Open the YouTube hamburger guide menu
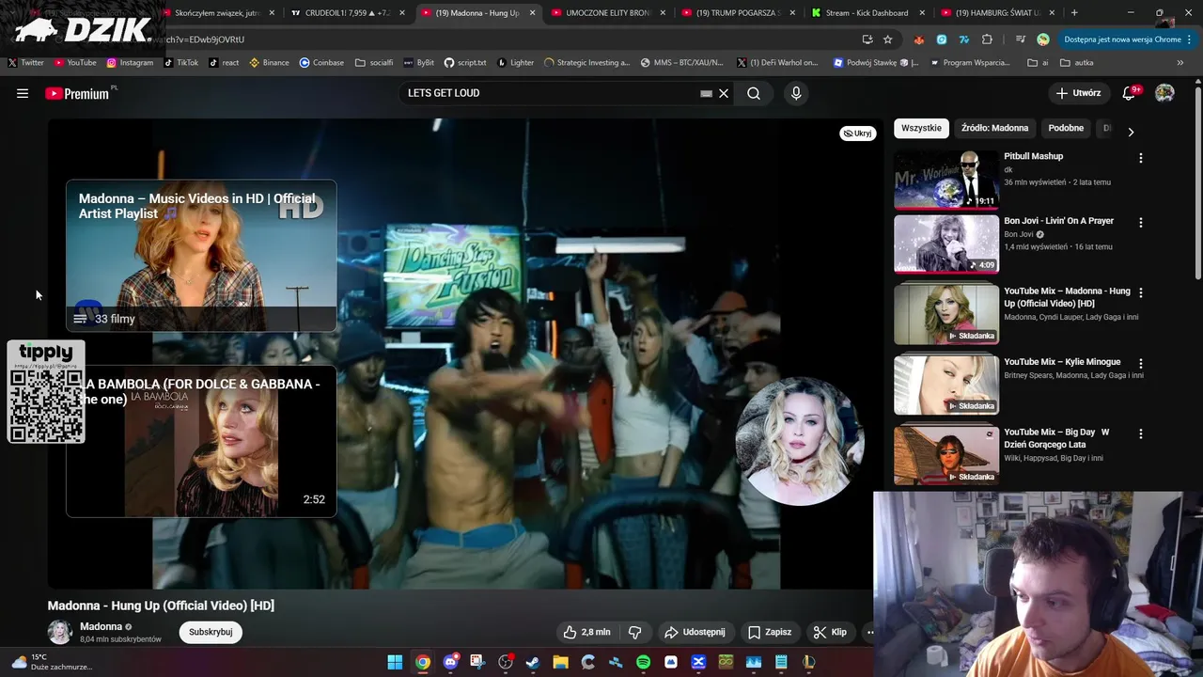Screen dimensions: 1203x677 pyautogui.click(x=23, y=93)
